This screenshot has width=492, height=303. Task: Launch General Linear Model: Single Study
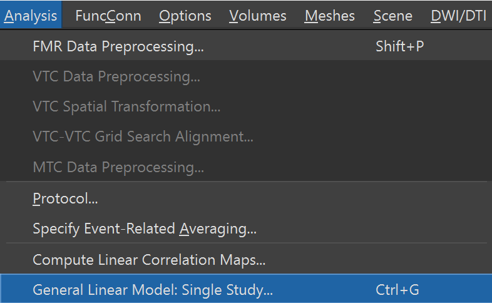[246, 289]
